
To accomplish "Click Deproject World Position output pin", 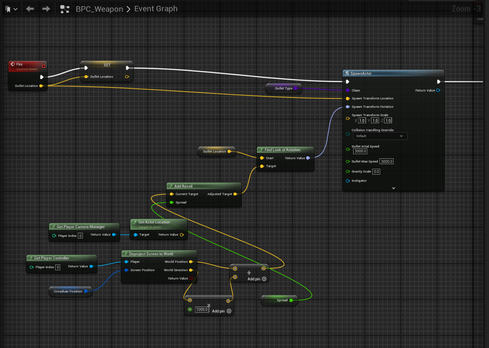I will click(191, 262).
